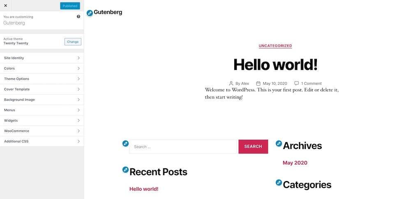
Task: Expand the Colors panel arrow
Action: [x=79, y=68]
